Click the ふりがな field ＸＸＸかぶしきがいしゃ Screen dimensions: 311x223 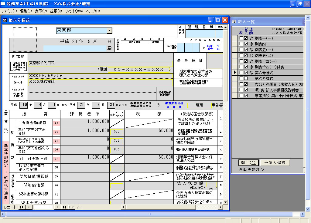pos(100,76)
